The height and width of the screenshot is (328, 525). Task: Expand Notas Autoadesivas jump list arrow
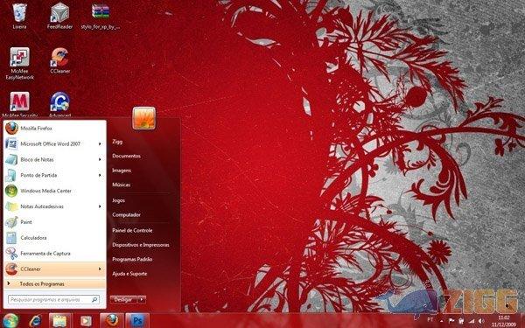100,206
